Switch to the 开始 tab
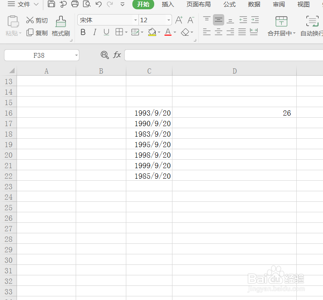The image size is (323, 300). (x=143, y=4)
